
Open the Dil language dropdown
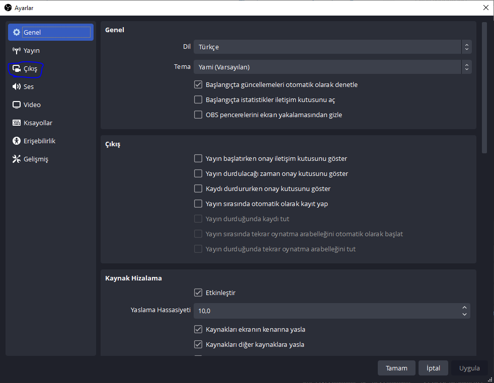(332, 47)
